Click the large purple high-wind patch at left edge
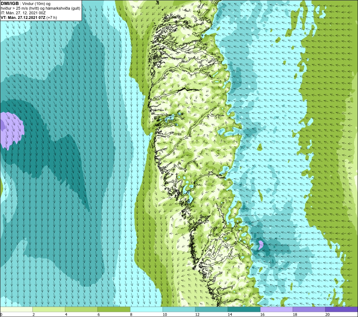Viewport: 358px width, 317px height. tap(11, 130)
